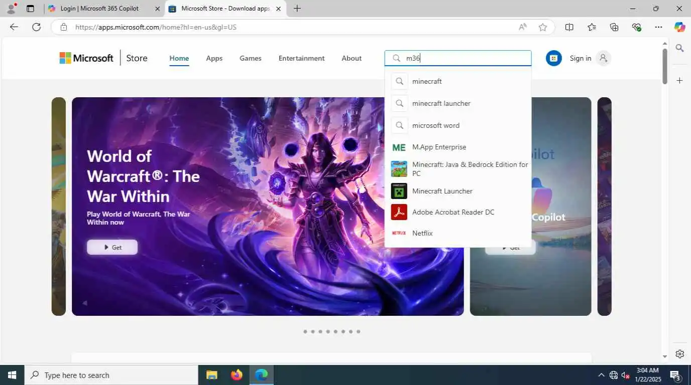Open the network globe tray icon
691x385 pixels.
pyautogui.click(x=614, y=375)
